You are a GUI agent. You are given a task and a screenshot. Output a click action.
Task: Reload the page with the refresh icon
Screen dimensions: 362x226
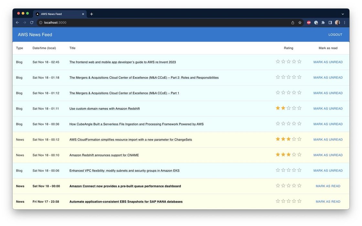point(32,23)
